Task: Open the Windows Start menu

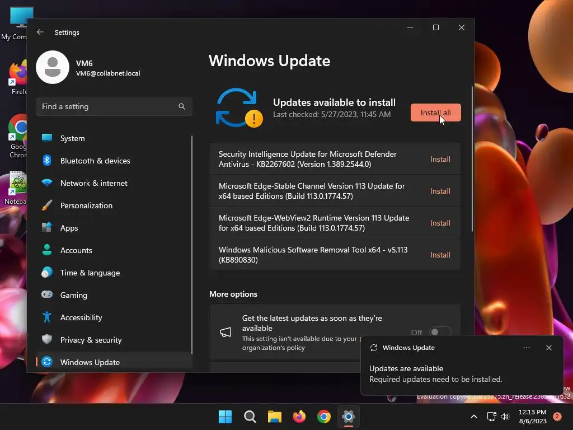Action: point(225,417)
